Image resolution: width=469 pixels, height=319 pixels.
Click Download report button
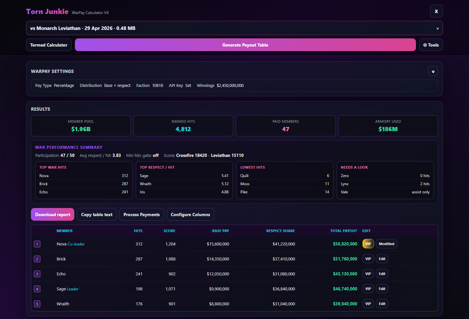(52, 215)
